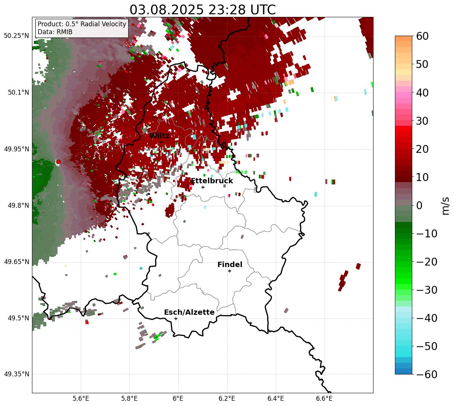454x406 pixels.
Task: Select the Wiltz city label
Action: (159, 136)
